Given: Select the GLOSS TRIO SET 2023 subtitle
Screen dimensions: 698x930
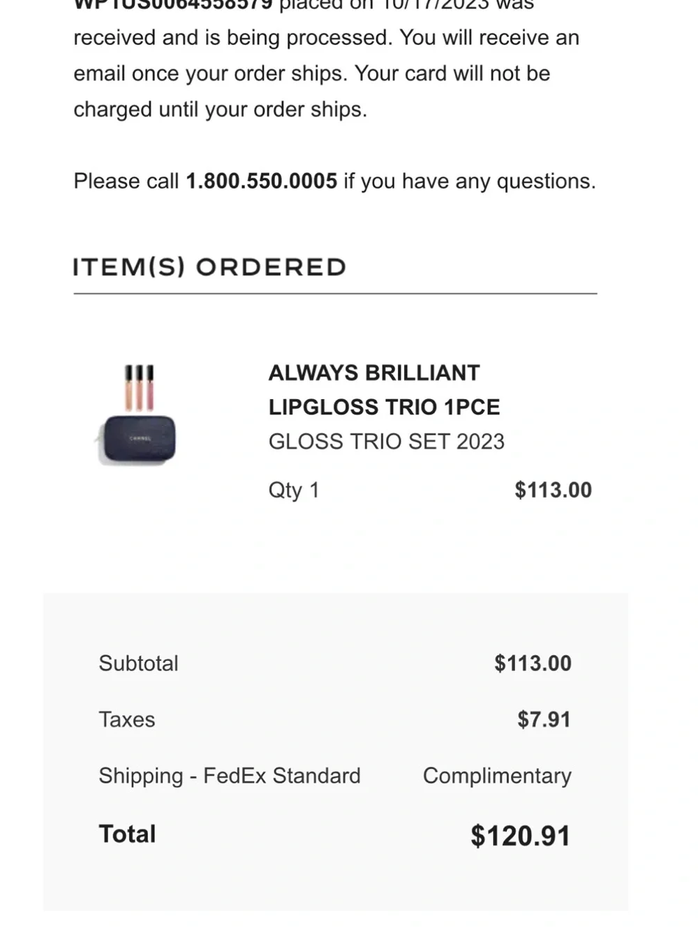Looking at the screenshot, I should [x=387, y=442].
